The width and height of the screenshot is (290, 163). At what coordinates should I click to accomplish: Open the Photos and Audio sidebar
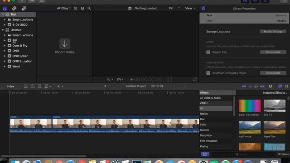(14, 8)
